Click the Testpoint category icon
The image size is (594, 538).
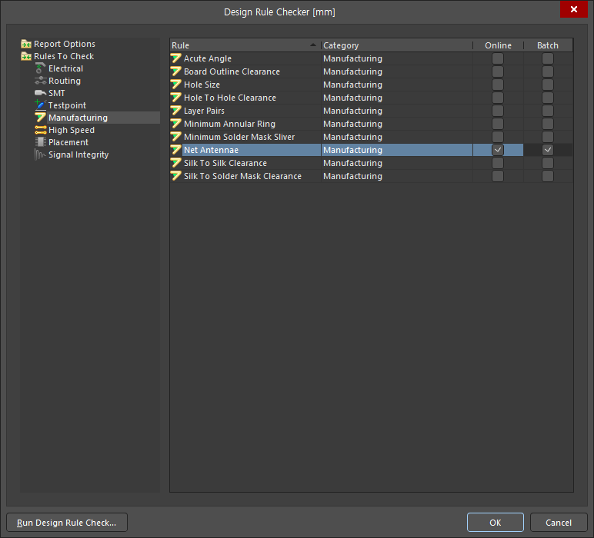(x=40, y=105)
